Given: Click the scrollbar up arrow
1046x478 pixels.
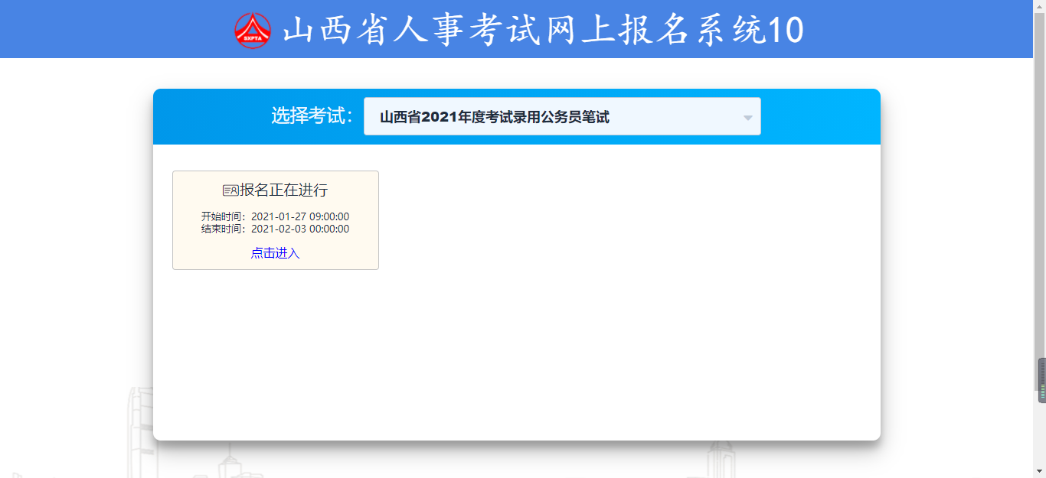Looking at the screenshot, I should click(1041, 5).
